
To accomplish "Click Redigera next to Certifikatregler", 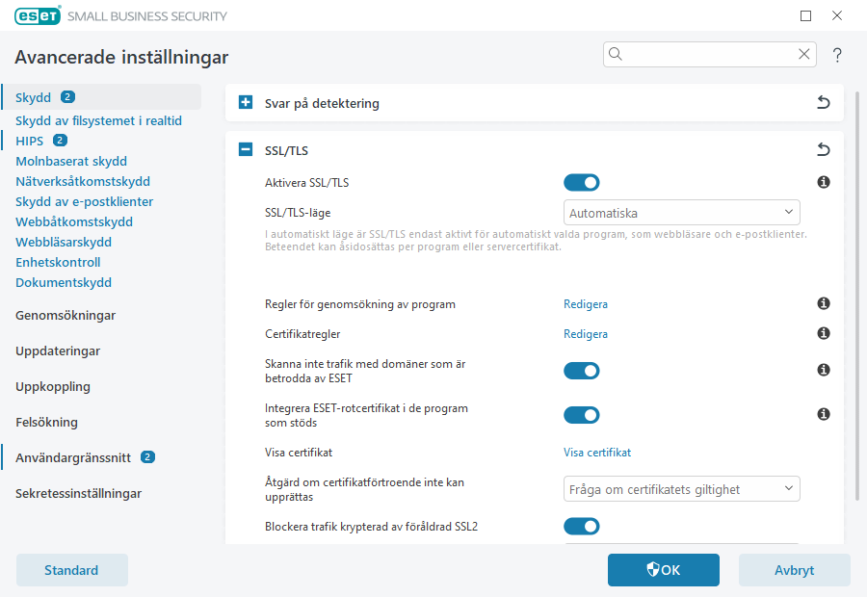I will pos(586,333).
